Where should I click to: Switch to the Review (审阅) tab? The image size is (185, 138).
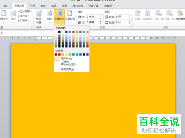54,6
